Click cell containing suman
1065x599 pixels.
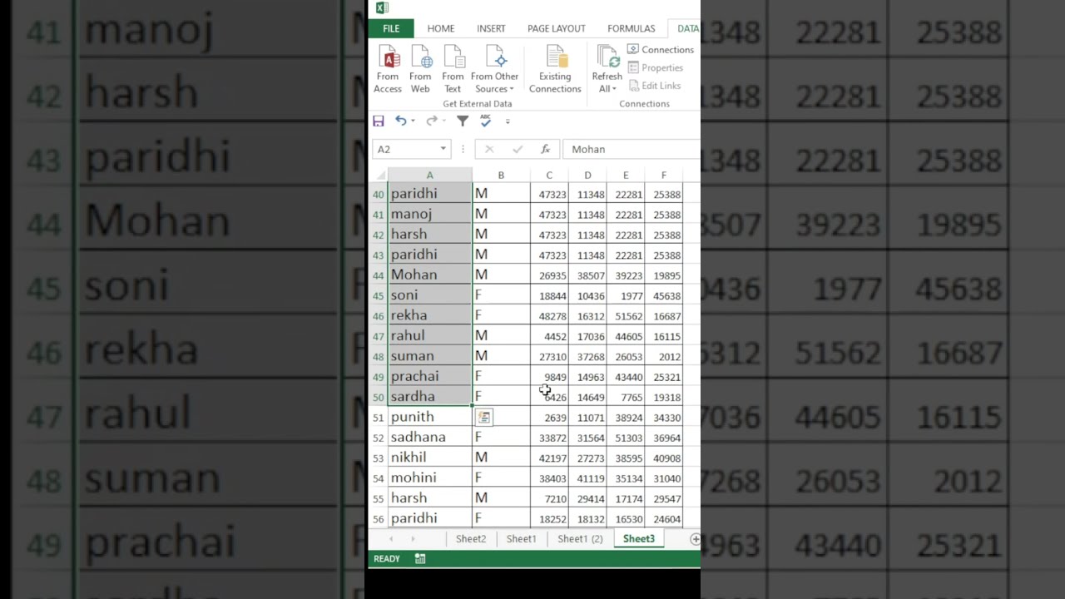429,356
